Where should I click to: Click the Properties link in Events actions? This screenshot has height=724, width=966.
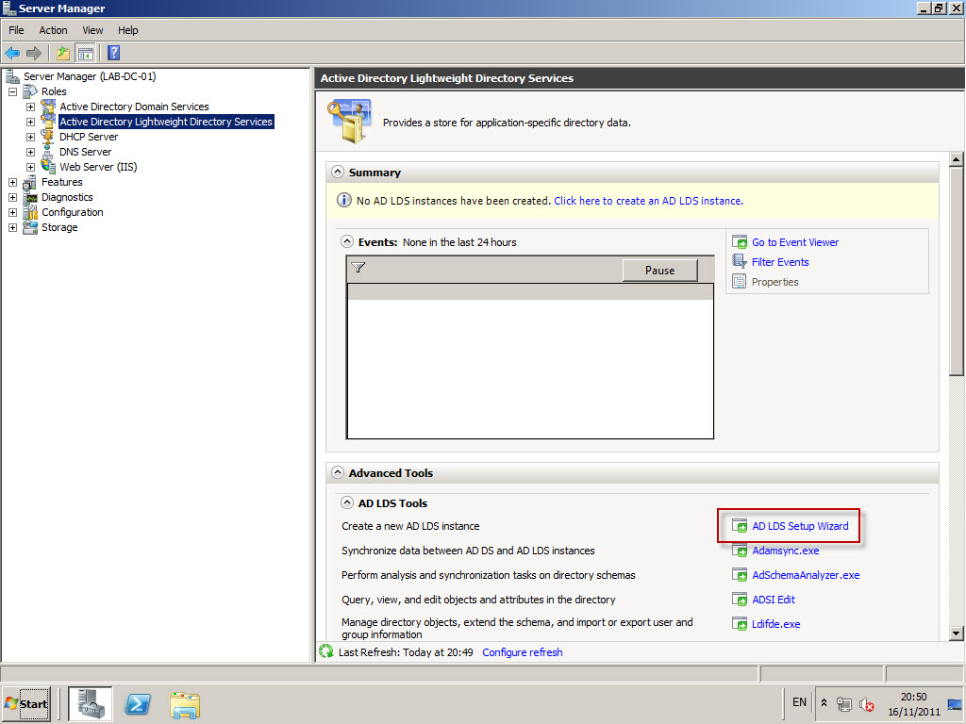coord(774,281)
